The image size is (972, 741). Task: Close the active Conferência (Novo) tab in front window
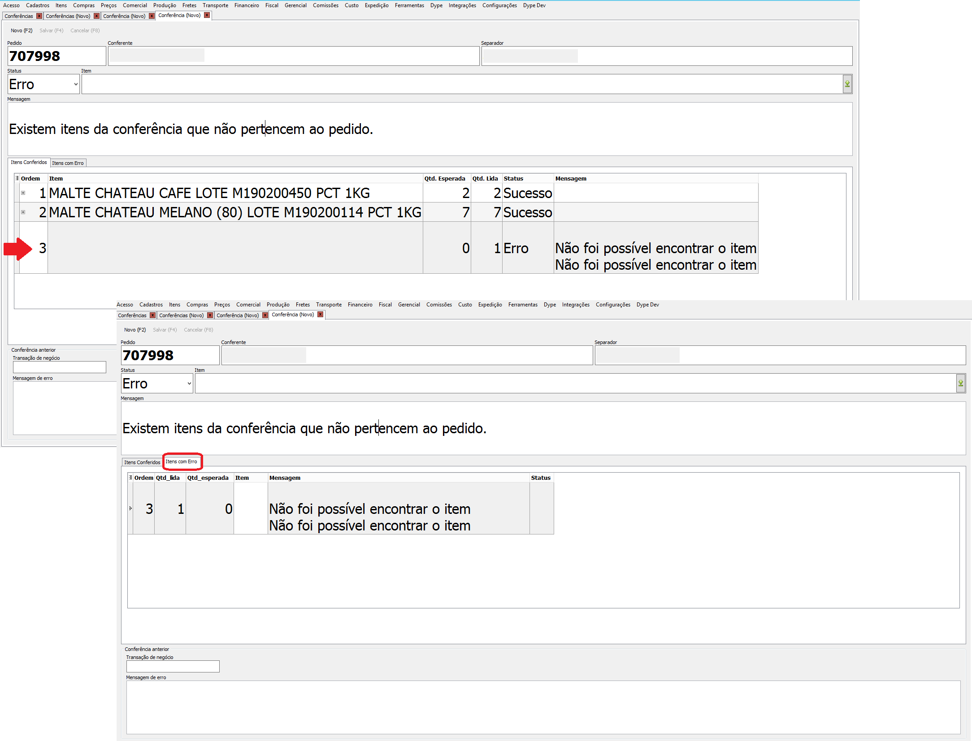pyautogui.click(x=320, y=314)
